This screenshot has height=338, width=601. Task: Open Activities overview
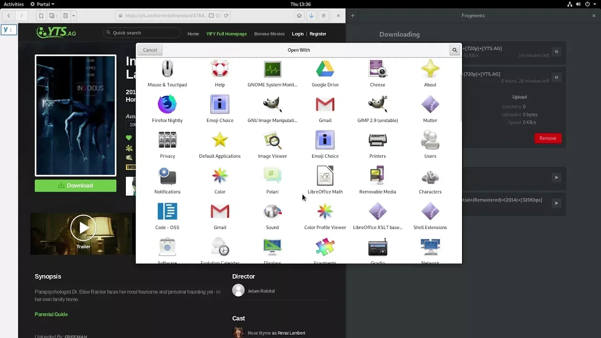14,4
